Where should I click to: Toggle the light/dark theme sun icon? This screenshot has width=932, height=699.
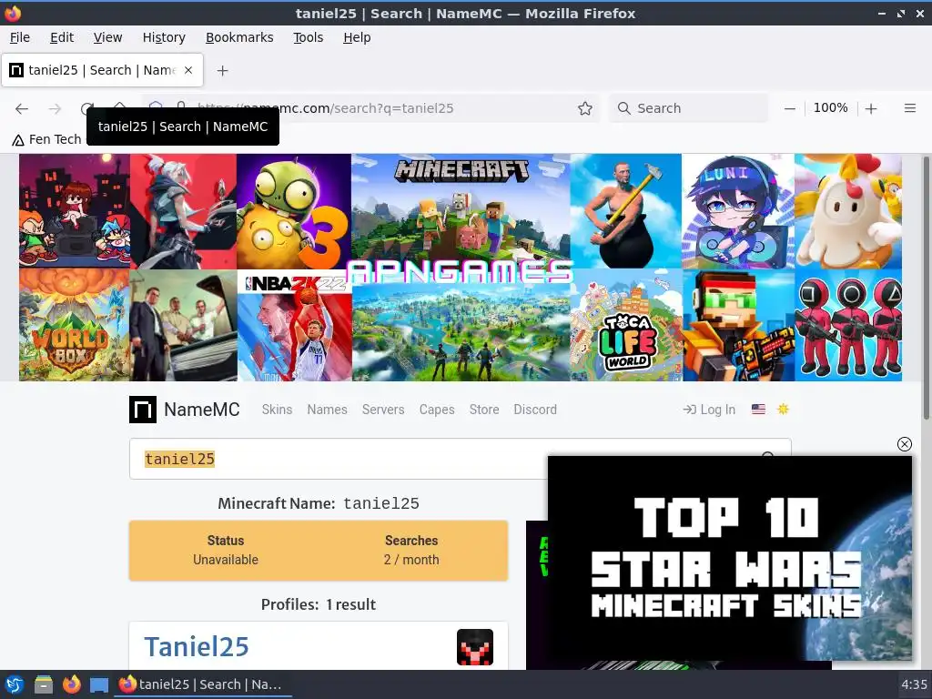pos(783,409)
